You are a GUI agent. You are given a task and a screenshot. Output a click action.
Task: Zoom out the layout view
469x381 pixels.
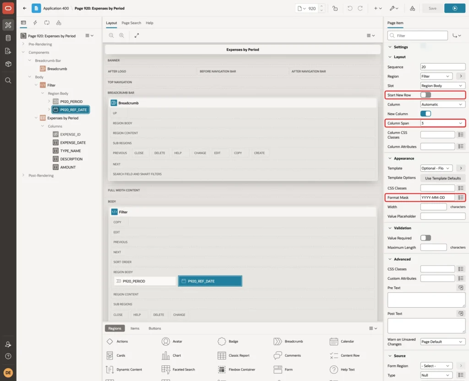pos(111,35)
